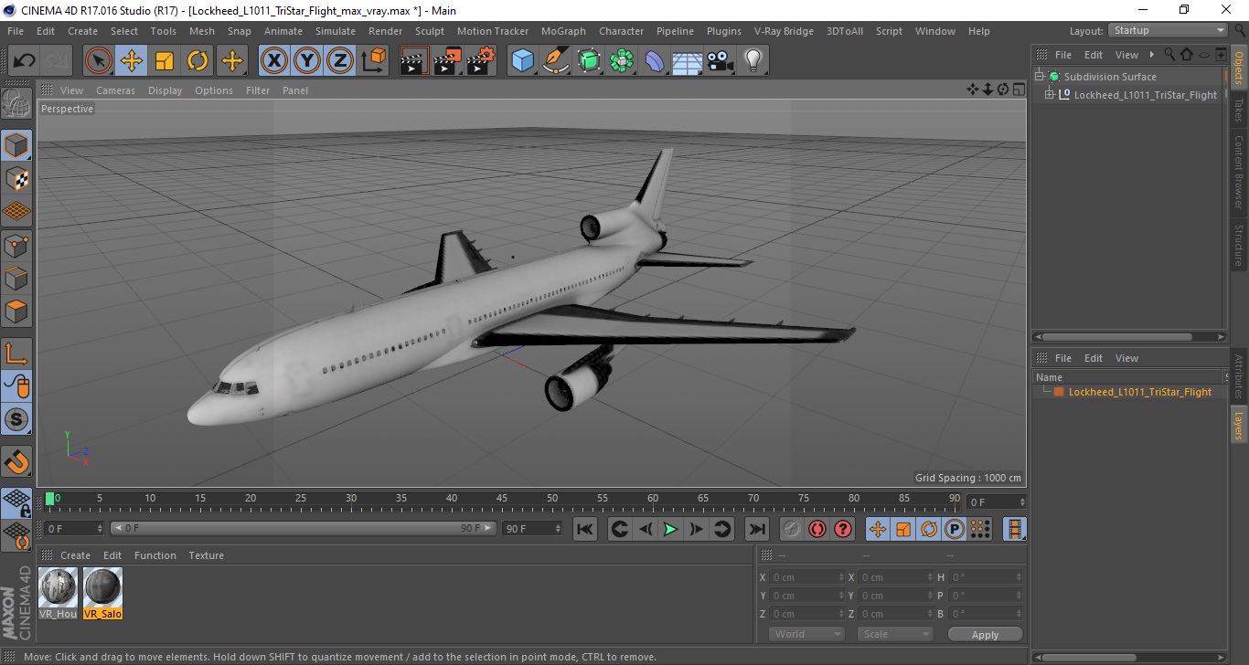The image size is (1249, 665).
Task: Click the Make Editable icon
Action: [x=16, y=103]
